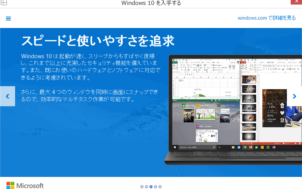Screen dimensions: 302x189
Task: Click the Windows 10 を入手する title bar
Action: (151, 3)
